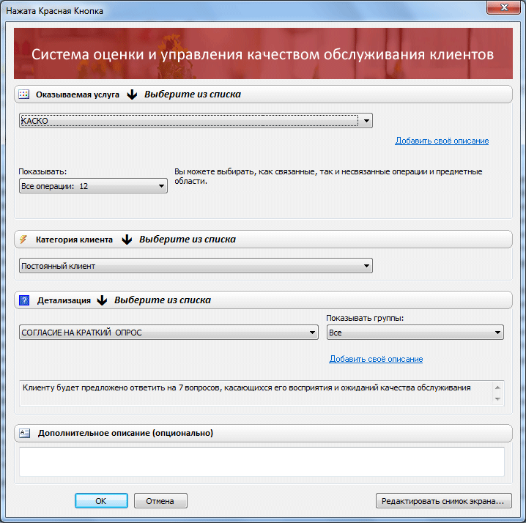Viewport: 526px width, 523px height.
Task: Click the down arrow next to Оказываемая услуга
Action: tap(132, 94)
